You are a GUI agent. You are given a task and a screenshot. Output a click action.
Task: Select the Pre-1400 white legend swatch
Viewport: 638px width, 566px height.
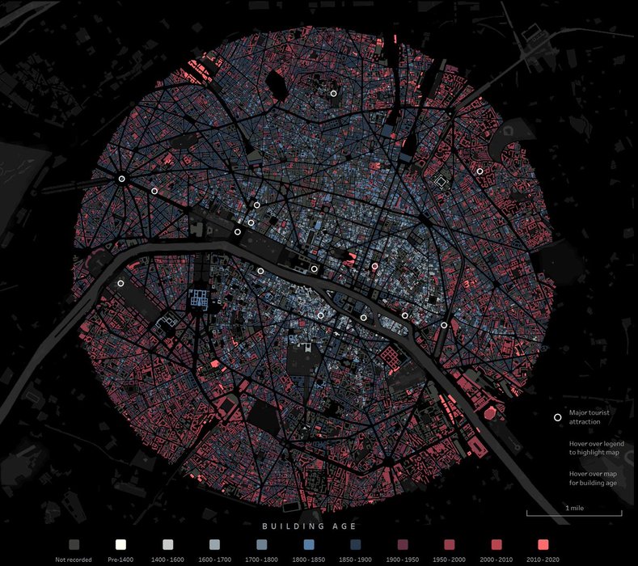click(x=121, y=544)
